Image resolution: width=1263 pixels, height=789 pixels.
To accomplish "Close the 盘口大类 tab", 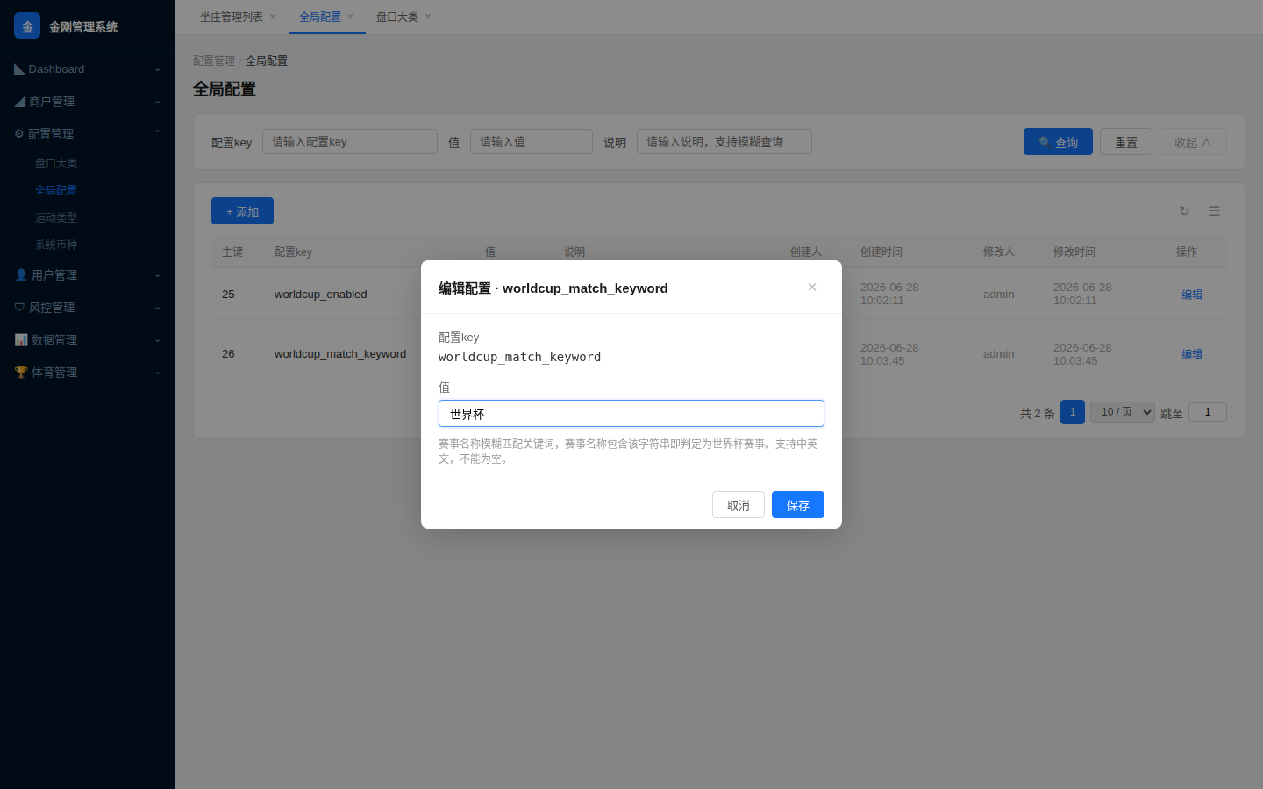I will [x=428, y=17].
